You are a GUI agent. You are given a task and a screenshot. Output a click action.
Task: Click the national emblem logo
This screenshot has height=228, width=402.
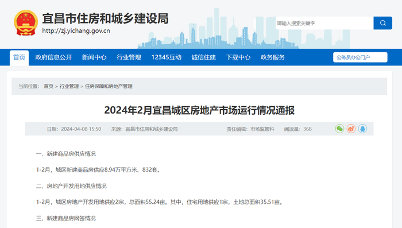tap(26, 23)
